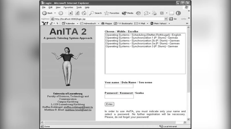Expand the Links bar chevron

[189, 18]
